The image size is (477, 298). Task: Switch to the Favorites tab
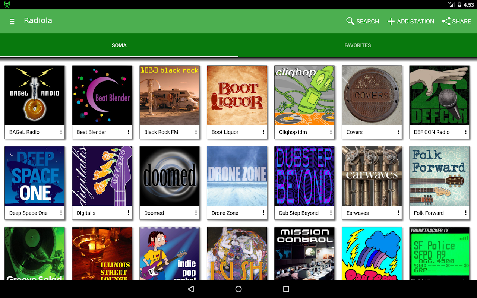[358, 45]
